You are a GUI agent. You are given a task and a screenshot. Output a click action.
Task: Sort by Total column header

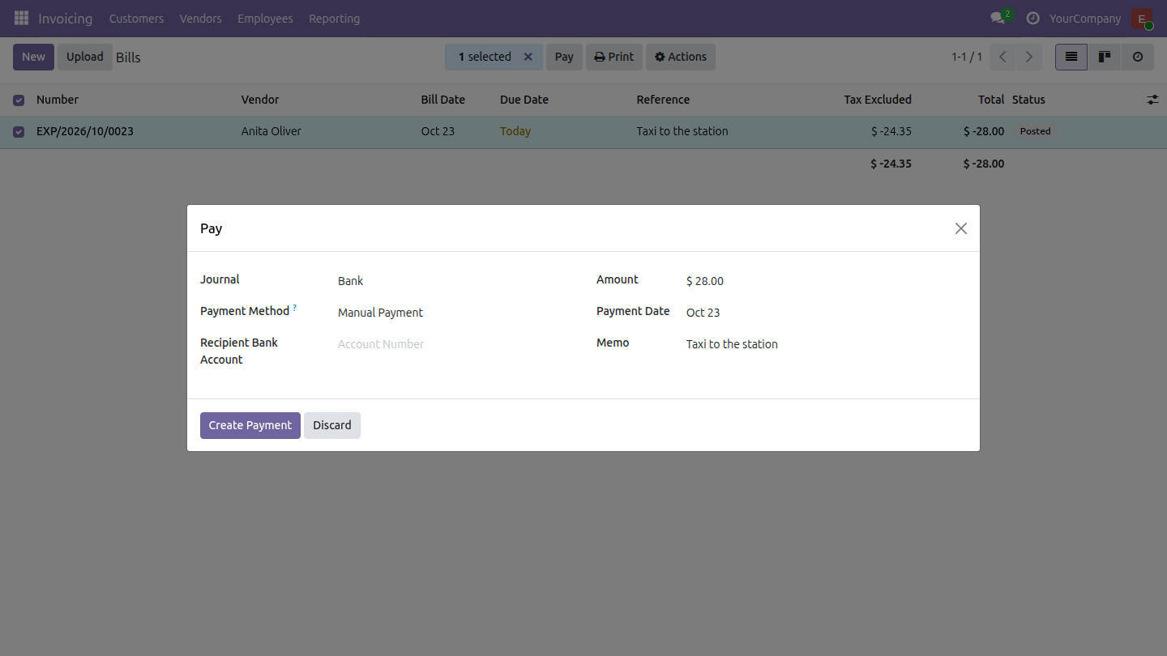pyautogui.click(x=991, y=100)
